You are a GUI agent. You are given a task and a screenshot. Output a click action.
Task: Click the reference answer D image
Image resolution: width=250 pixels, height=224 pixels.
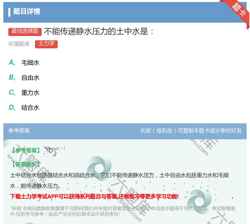[x=54, y=151]
